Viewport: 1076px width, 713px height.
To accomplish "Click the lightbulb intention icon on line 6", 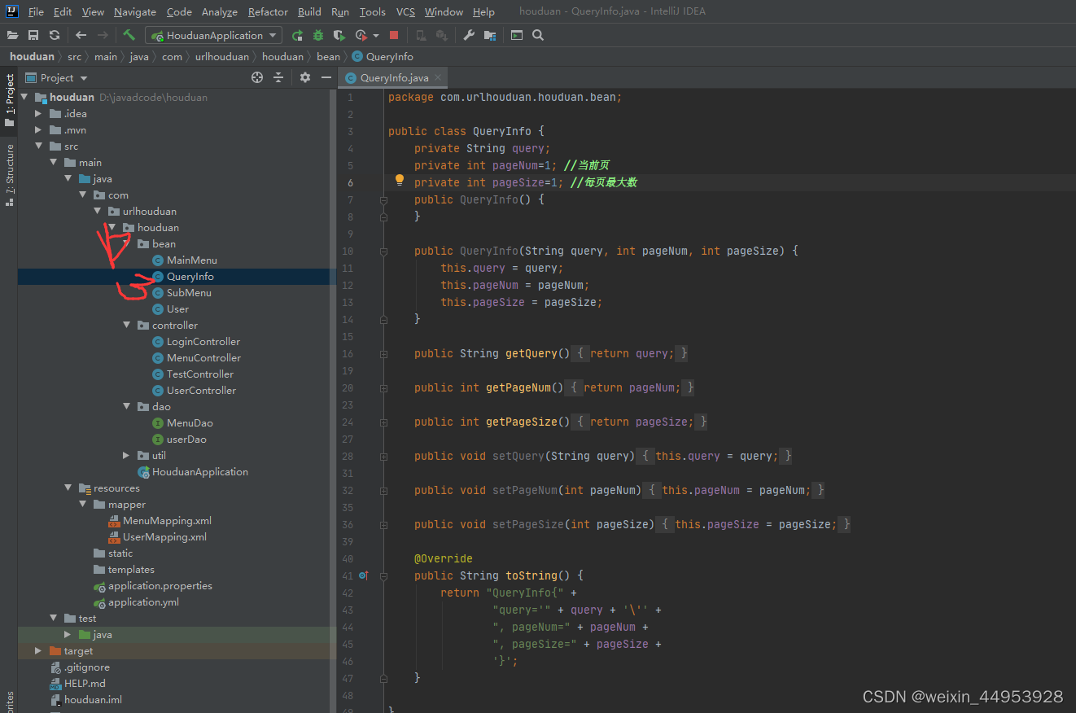I will click(400, 181).
